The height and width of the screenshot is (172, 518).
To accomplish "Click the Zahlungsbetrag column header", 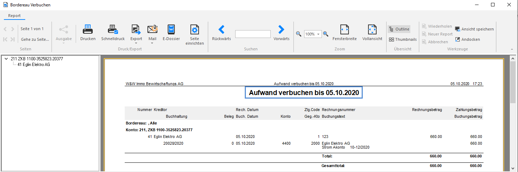I will pyautogui.click(x=469, y=110).
